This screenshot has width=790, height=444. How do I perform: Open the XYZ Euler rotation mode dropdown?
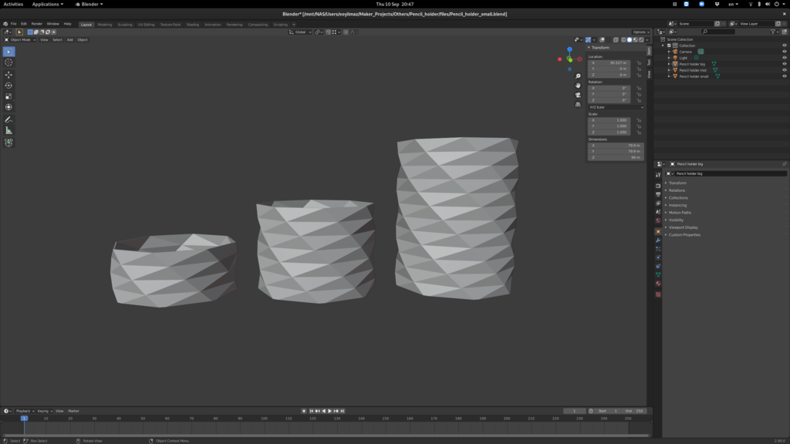coord(616,107)
